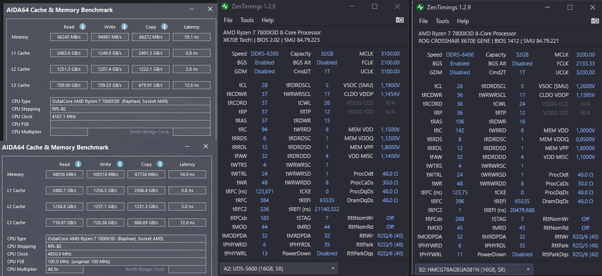Click the Copy info icon in lower AIDA64 window
The image size is (602, 276).
[x=160, y=164]
